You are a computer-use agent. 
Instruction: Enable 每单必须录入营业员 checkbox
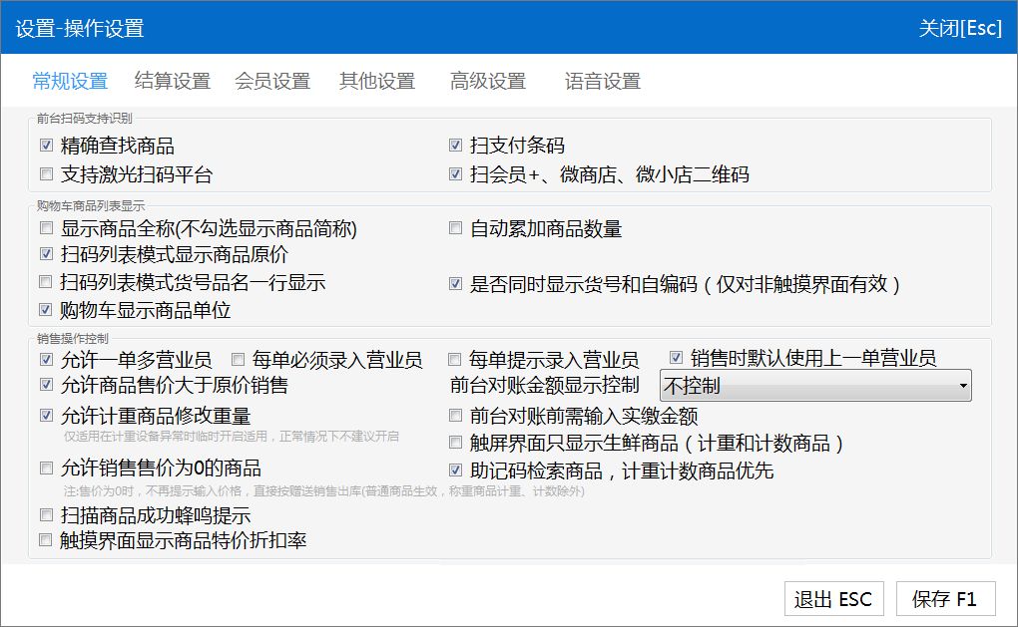coord(238,359)
